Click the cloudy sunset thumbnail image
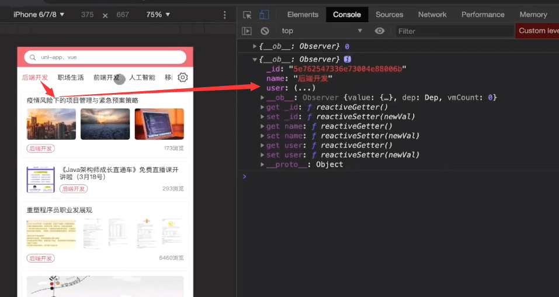Screen dimensions: 559x297 105,124
